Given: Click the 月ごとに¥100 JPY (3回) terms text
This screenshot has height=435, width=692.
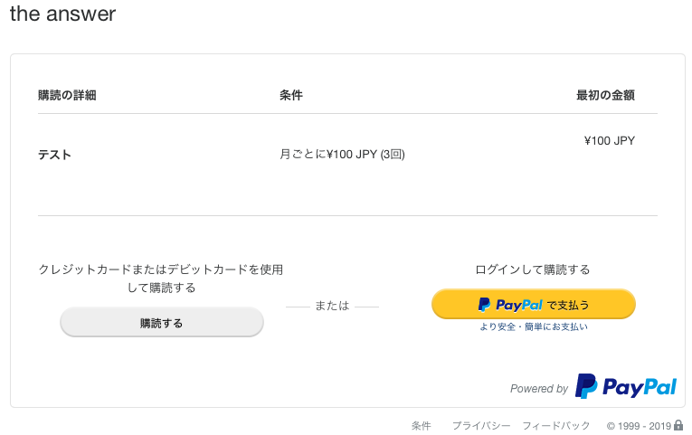Looking at the screenshot, I should pos(342,155).
